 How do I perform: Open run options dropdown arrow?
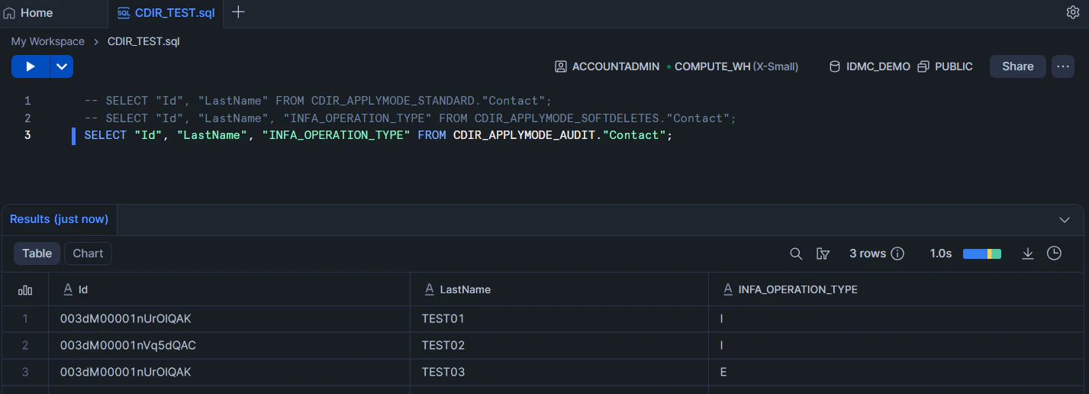click(x=62, y=66)
